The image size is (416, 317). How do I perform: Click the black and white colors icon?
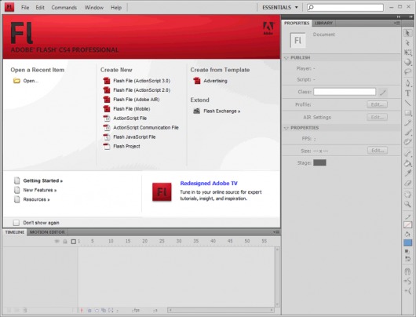coord(407,251)
